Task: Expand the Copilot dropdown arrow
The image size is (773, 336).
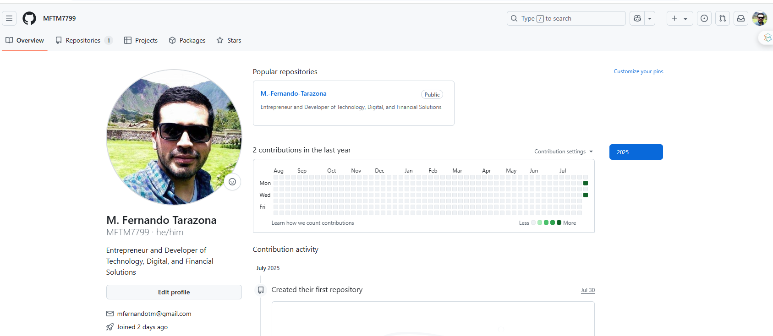Action: (650, 18)
